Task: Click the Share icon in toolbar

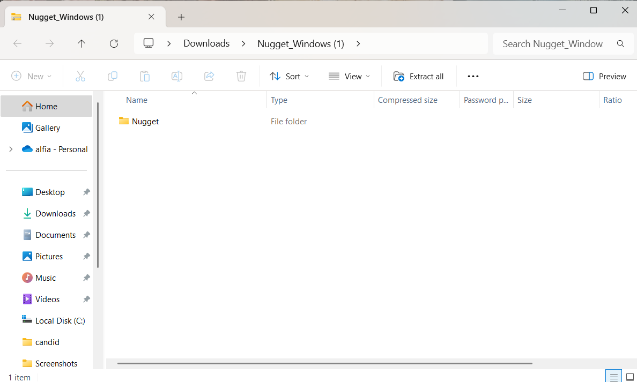Action: (209, 76)
